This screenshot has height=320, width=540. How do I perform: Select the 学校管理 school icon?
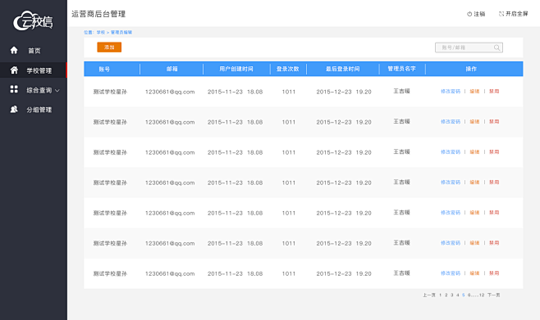14,70
